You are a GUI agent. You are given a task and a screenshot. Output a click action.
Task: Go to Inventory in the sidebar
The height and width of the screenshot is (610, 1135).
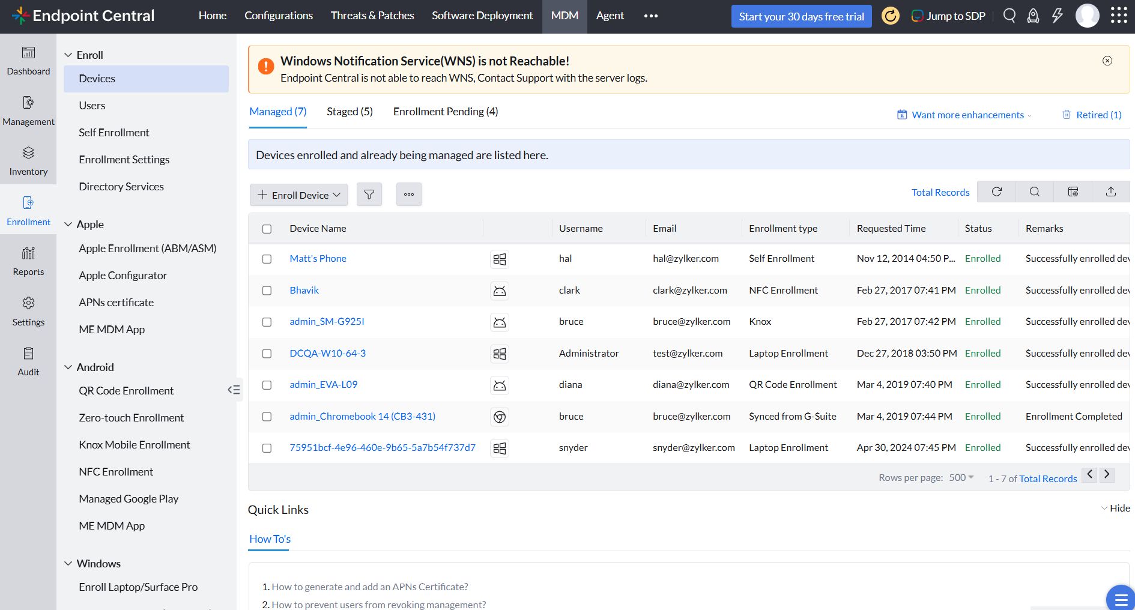point(28,161)
